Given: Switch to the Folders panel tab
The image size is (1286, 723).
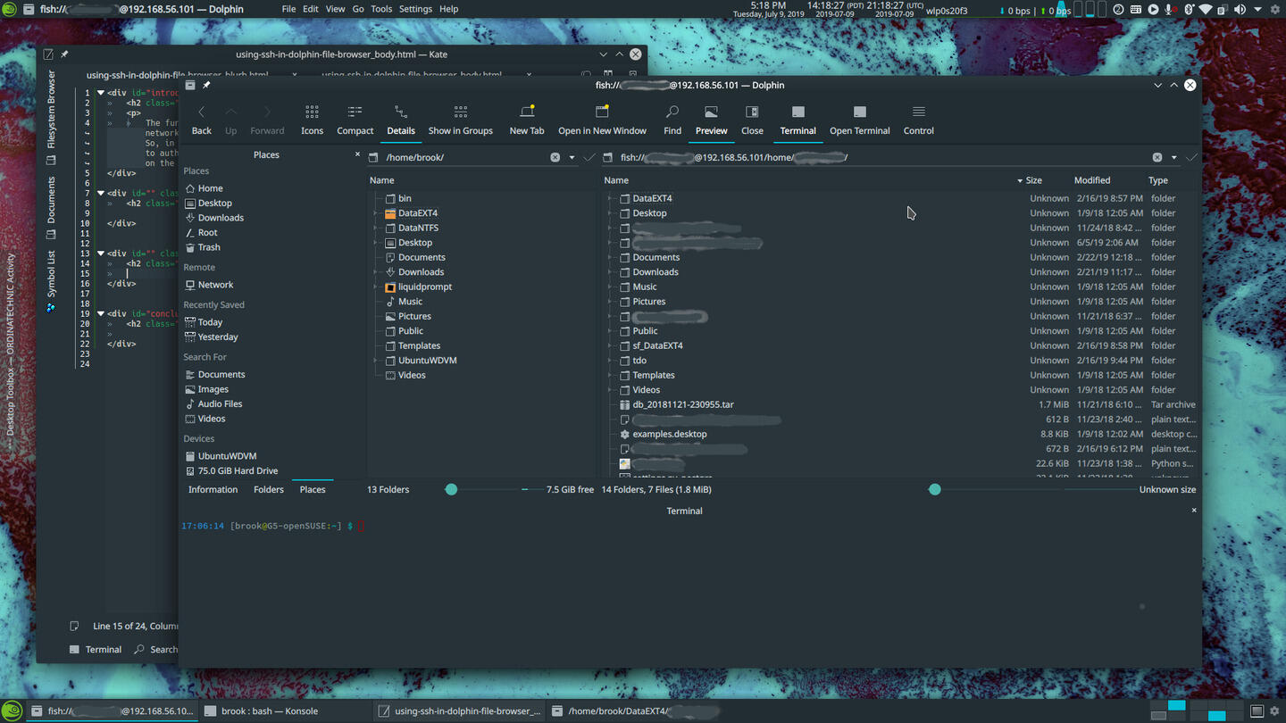Looking at the screenshot, I should click(268, 489).
